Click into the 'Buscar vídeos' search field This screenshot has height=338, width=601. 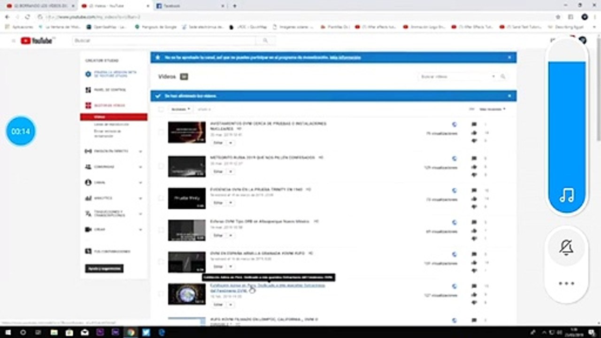pos(453,77)
